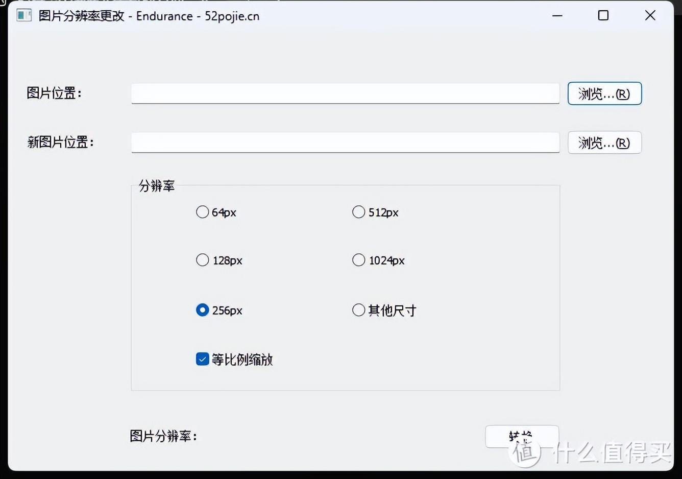682x479 pixels.
Task: Click the 图片分辨率: label text
Action: [163, 436]
